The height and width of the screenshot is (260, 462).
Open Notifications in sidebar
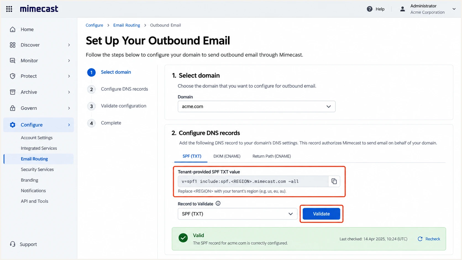(33, 191)
